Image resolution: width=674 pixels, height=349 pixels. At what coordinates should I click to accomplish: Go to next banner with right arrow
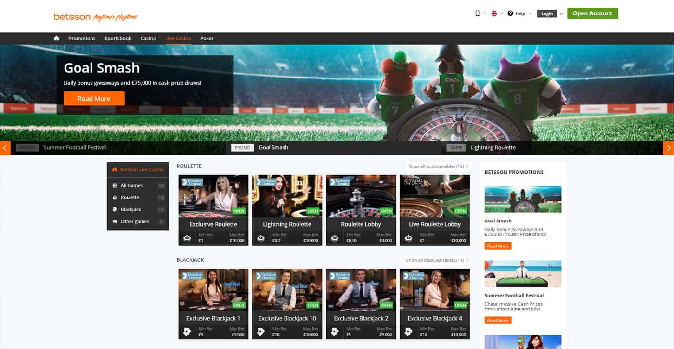click(669, 148)
